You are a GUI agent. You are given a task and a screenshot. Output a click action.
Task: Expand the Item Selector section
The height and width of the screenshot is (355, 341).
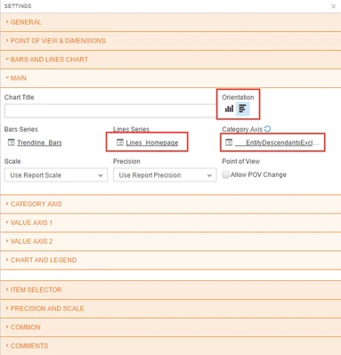170,290
